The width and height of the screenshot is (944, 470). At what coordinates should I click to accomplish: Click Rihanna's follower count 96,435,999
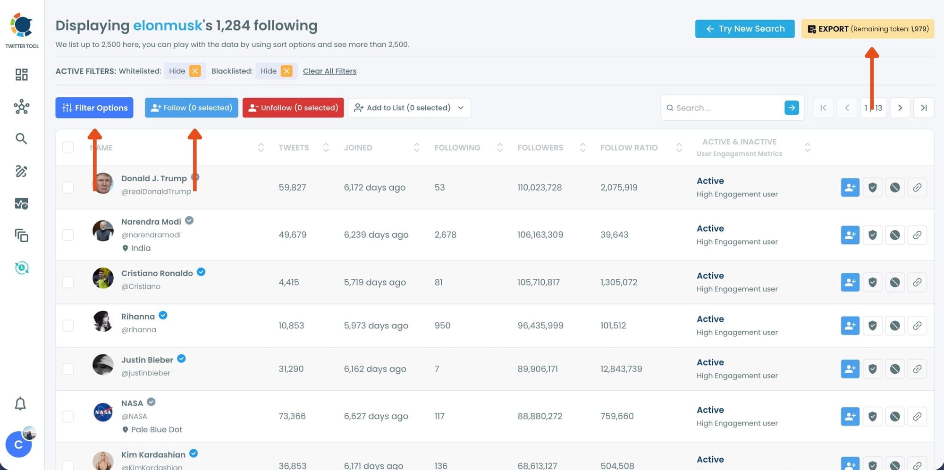(x=540, y=326)
